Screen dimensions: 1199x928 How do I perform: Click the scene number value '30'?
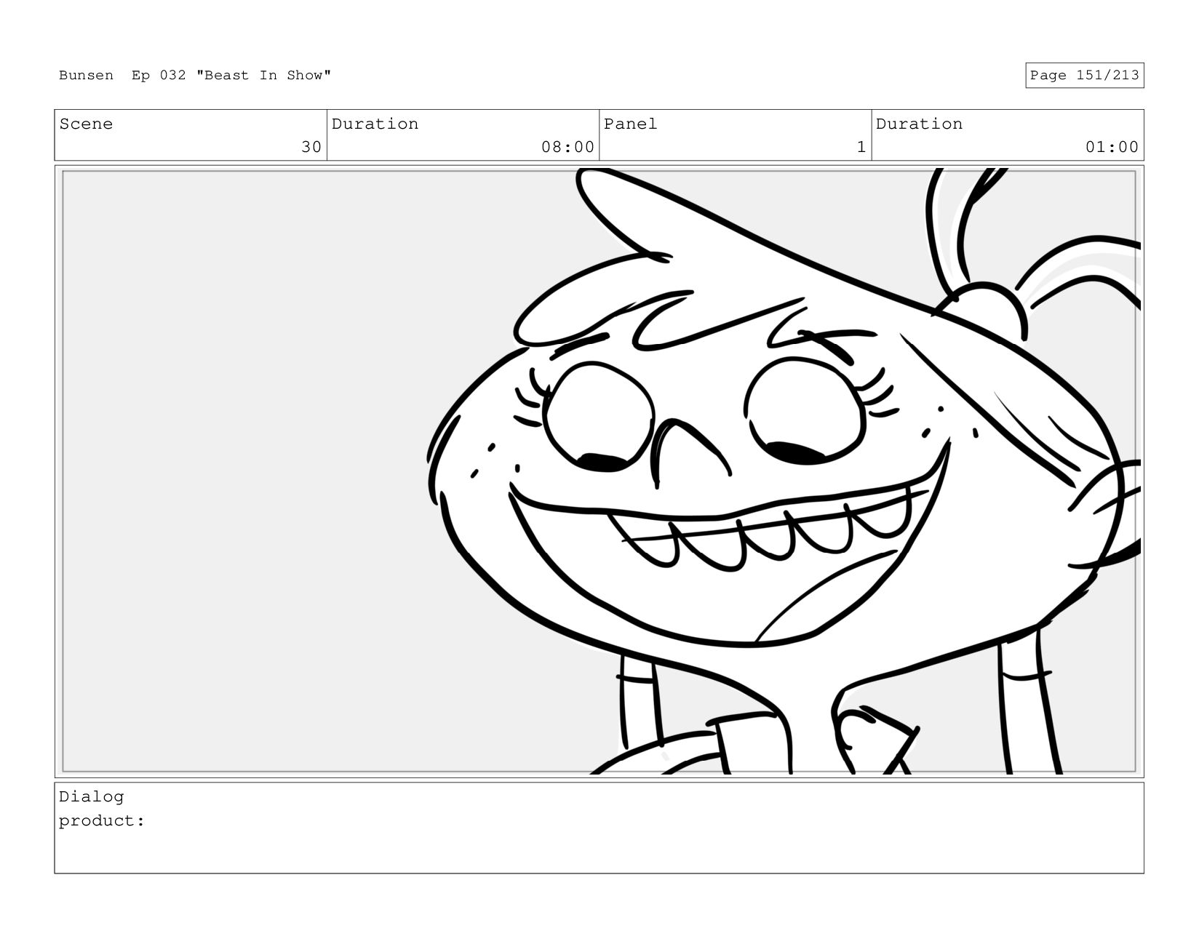[x=311, y=147]
